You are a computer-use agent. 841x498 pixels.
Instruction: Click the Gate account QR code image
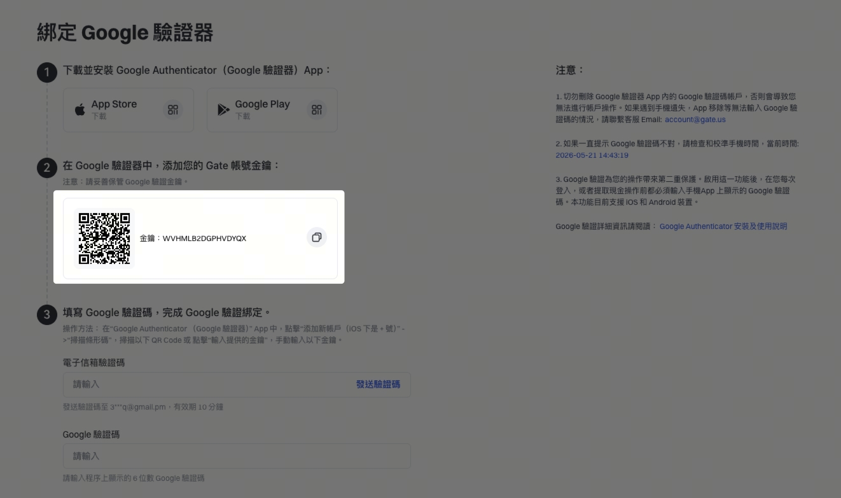coord(104,239)
